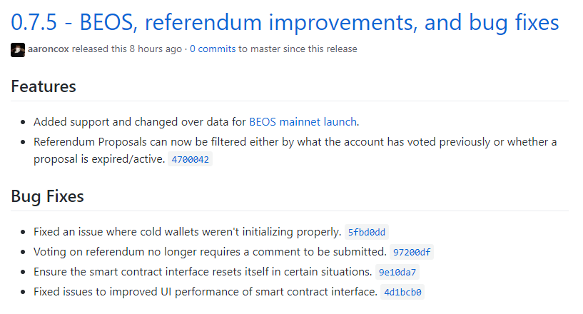Open commit hash 9e10da7
The height and width of the screenshot is (314, 583).
pyautogui.click(x=397, y=273)
